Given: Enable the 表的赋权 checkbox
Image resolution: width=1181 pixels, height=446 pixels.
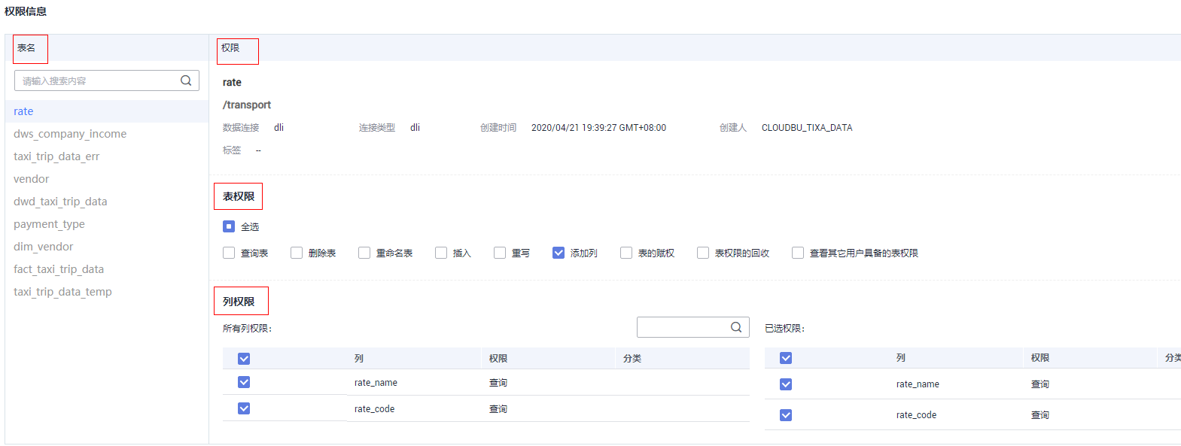Looking at the screenshot, I should pos(626,253).
